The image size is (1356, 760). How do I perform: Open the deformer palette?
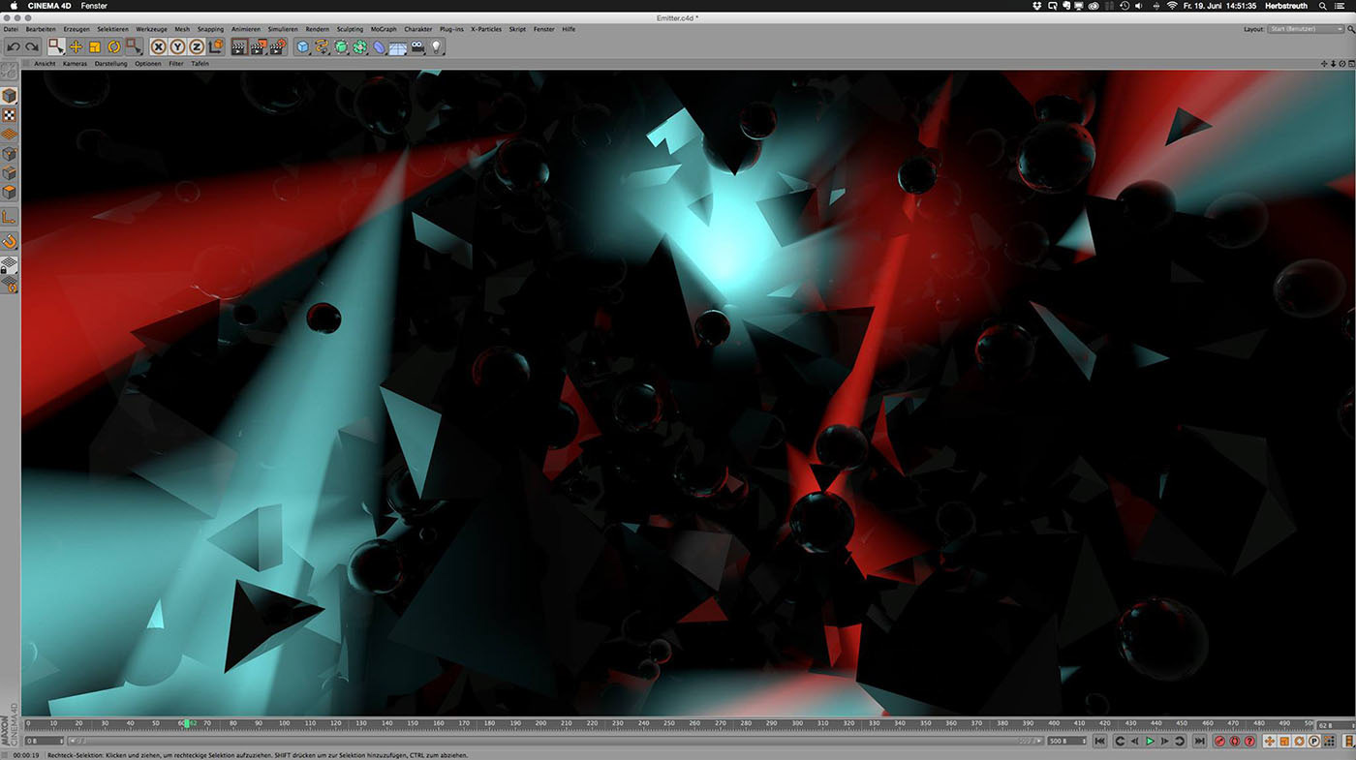[x=379, y=46]
